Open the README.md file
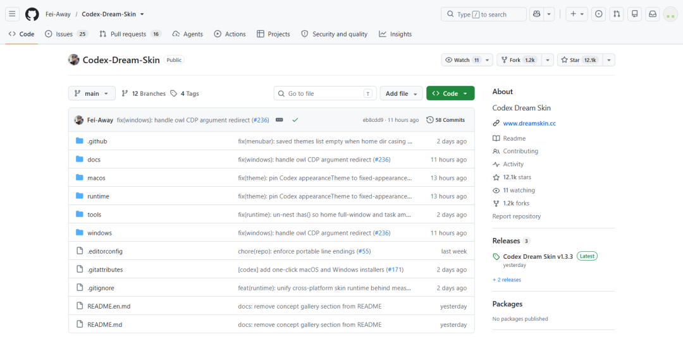Viewport: 683px width, 337px height. (104, 324)
